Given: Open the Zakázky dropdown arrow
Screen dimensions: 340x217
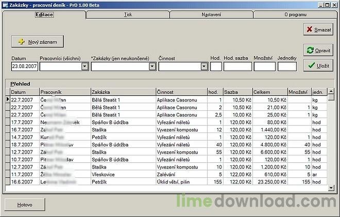Looking at the screenshot, I should [152, 66].
